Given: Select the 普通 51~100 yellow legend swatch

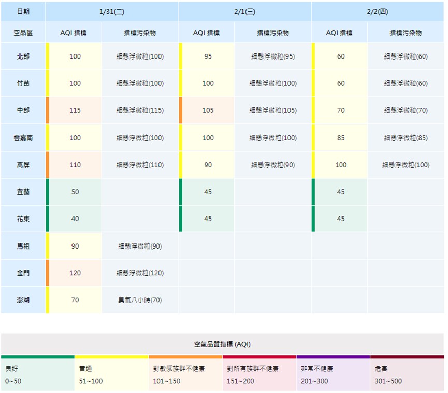Looking at the screenshot, I should pos(111,374).
